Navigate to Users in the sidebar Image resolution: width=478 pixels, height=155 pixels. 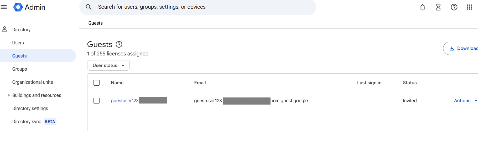click(18, 43)
